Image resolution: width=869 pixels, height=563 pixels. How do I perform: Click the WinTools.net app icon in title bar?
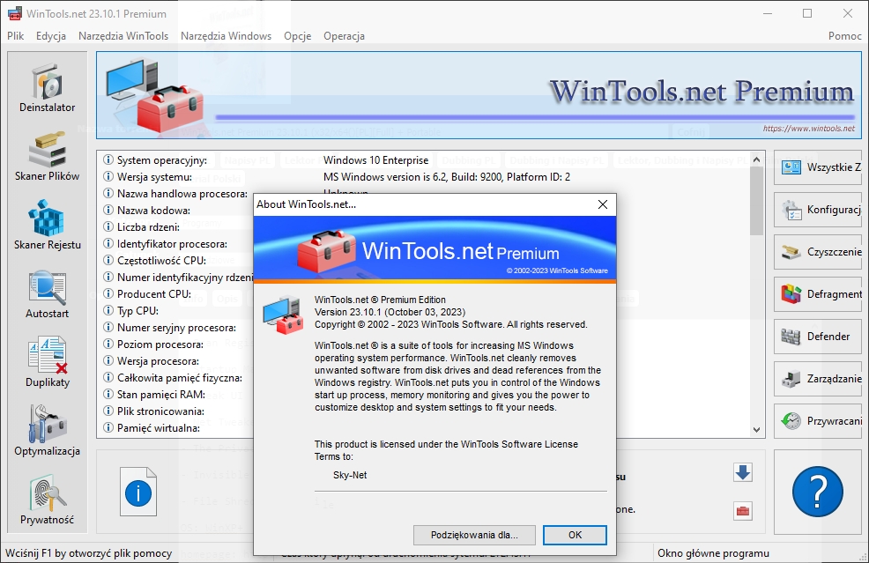[x=15, y=13]
